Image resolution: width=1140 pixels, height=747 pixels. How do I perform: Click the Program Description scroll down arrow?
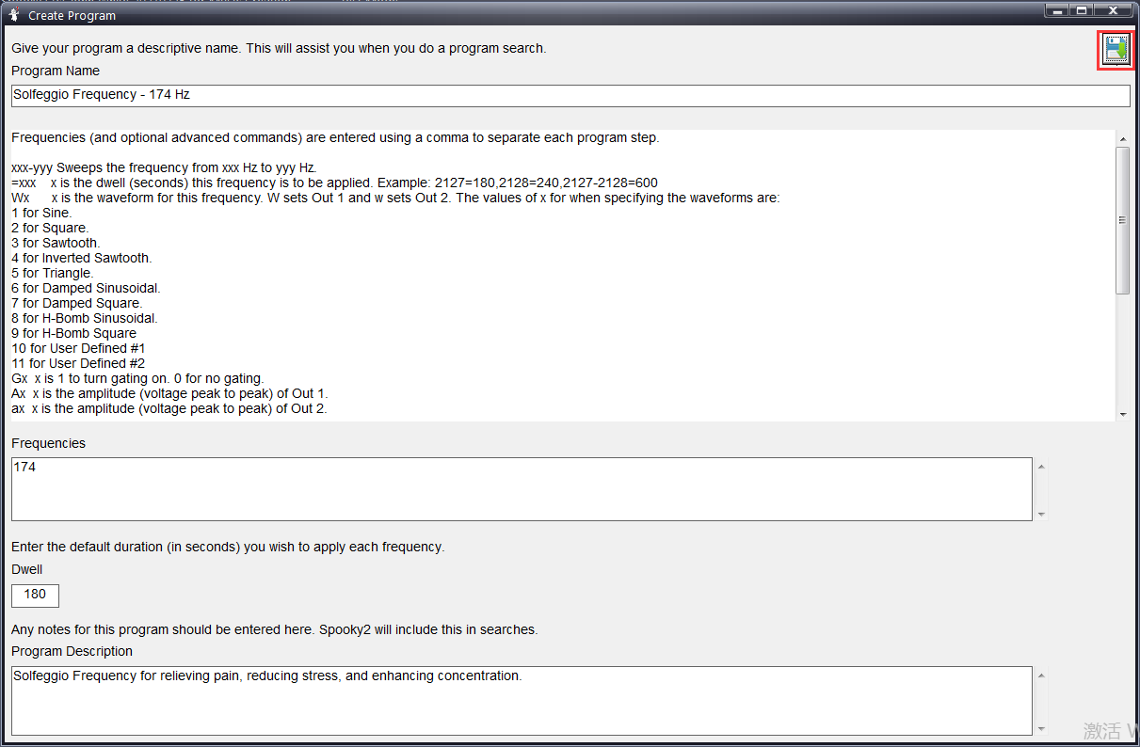coord(1040,728)
